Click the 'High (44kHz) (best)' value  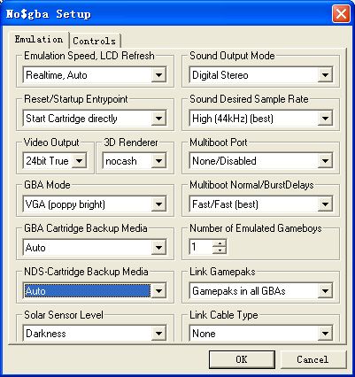tap(233, 119)
